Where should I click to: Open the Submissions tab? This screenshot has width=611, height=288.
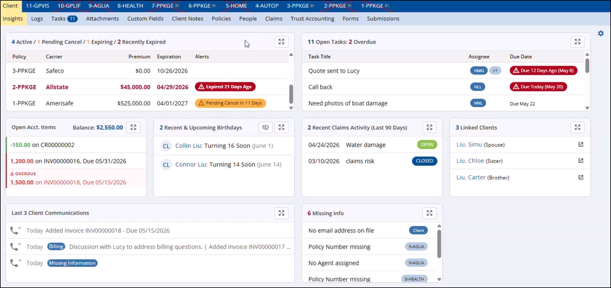pyautogui.click(x=383, y=18)
